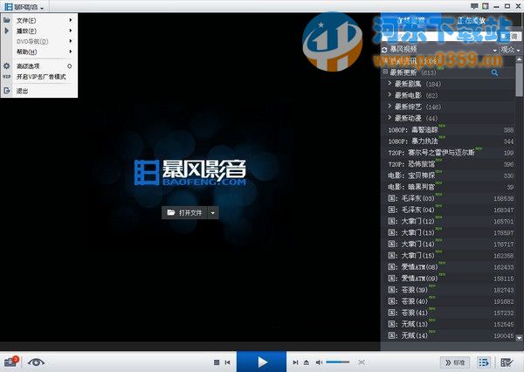Viewport: 524px width, 372px height.
Task: Click the playlist scrollbar down arrow
Action: [519, 338]
